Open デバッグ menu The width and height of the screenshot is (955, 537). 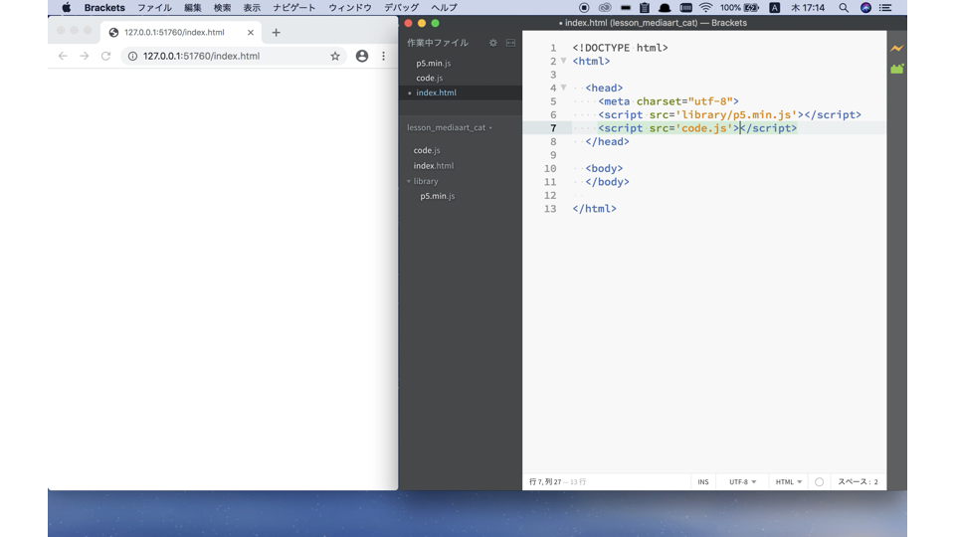tap(401, 8)
